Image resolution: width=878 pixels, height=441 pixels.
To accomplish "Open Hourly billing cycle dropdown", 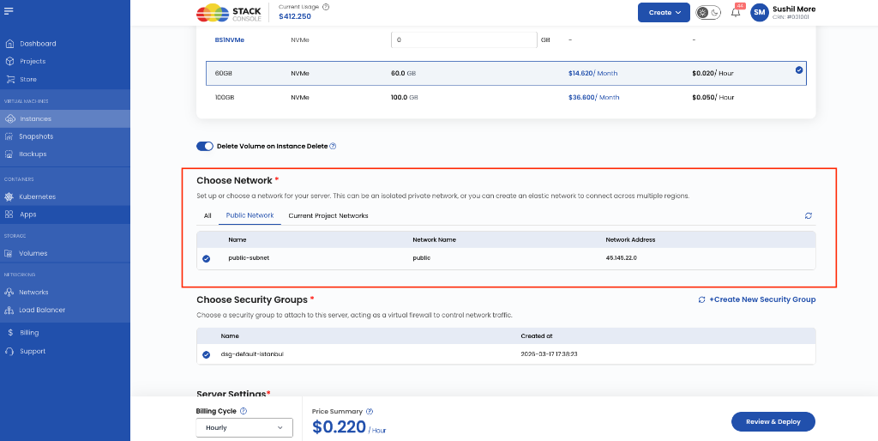I will (x=244, y=427).
